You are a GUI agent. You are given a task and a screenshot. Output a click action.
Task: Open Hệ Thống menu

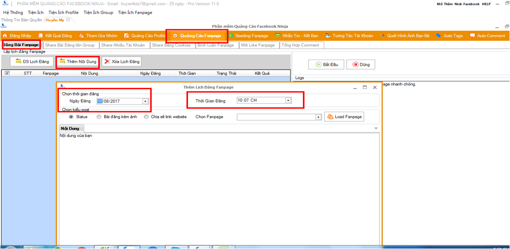tap(13, 13)
